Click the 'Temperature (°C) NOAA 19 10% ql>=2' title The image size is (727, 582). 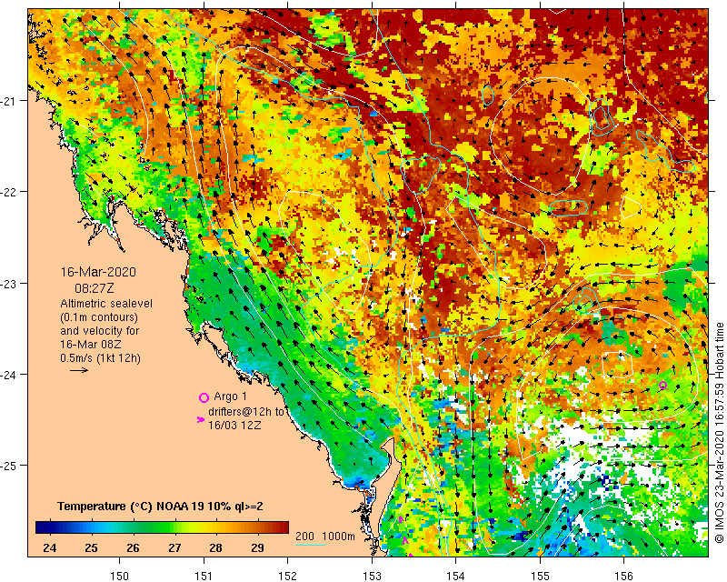click(x=161, y=506)
